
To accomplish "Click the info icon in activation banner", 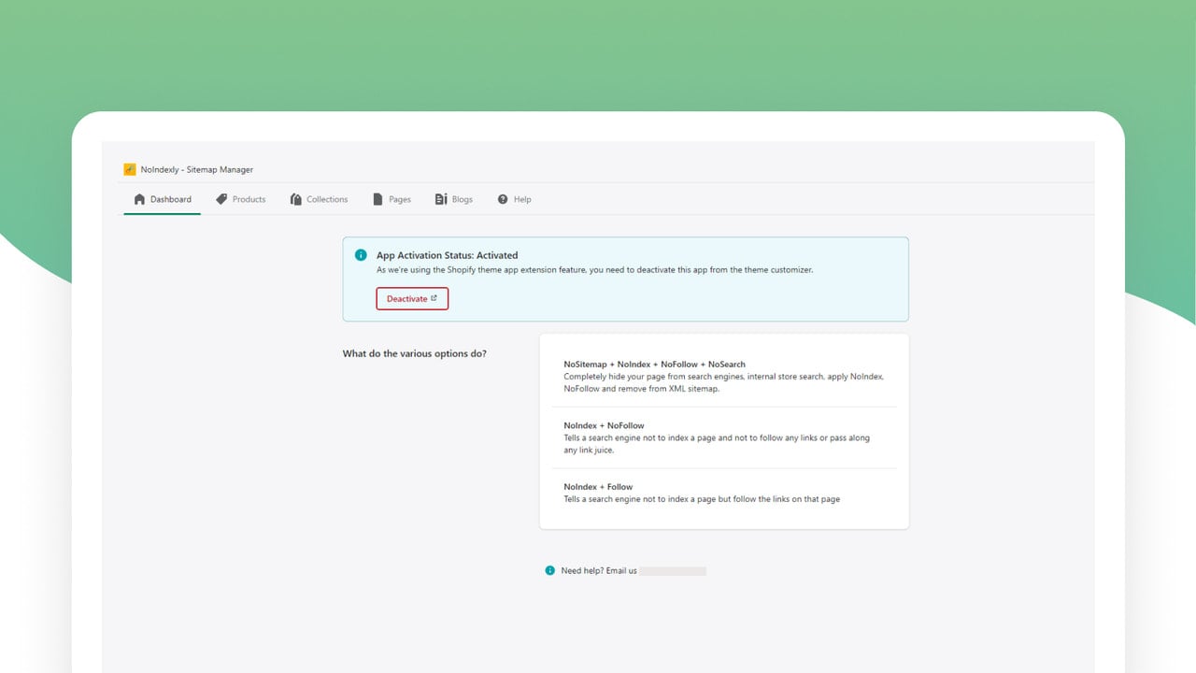I will coord(361,255).
